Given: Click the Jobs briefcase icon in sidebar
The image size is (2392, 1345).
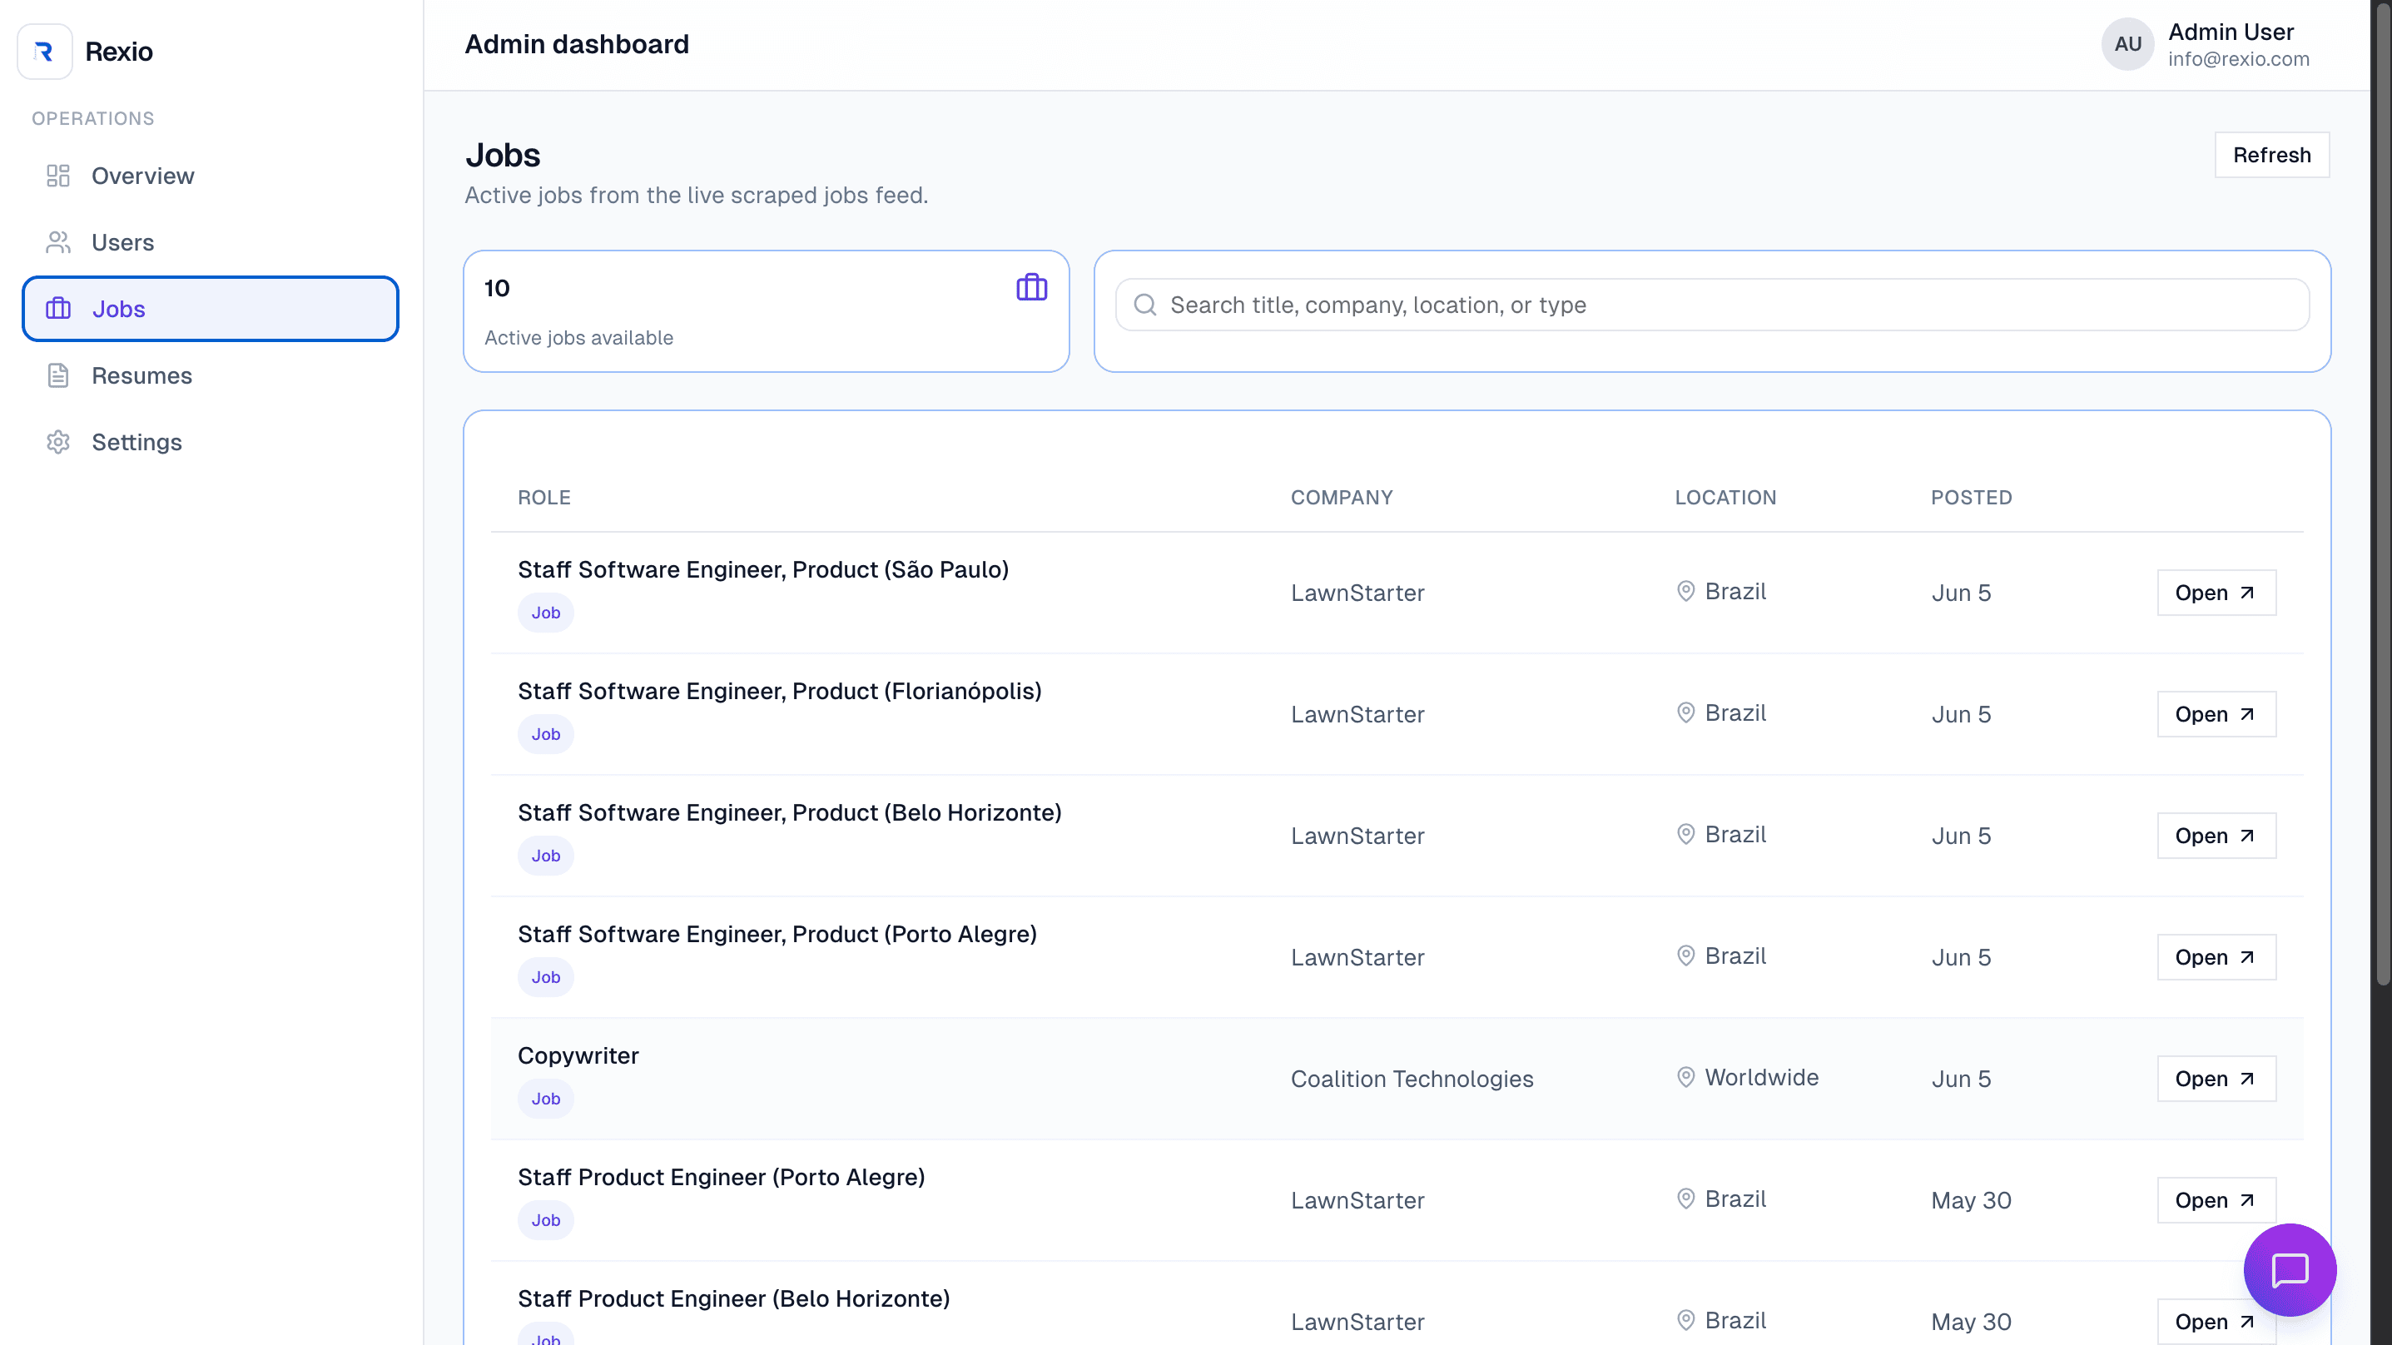Looking at the screenshot, I should click(x=58, y=309).
